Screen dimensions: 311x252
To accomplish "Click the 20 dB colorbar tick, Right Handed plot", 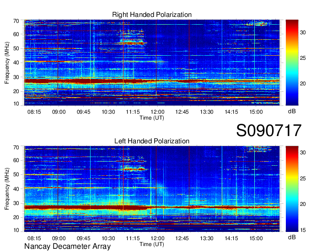I will (303, 84).
